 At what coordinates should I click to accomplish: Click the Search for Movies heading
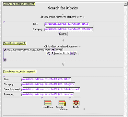(63, 8)
